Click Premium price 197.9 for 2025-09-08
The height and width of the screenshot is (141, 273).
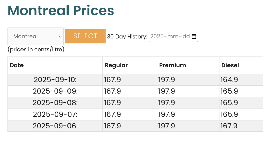tap(167, 103)
